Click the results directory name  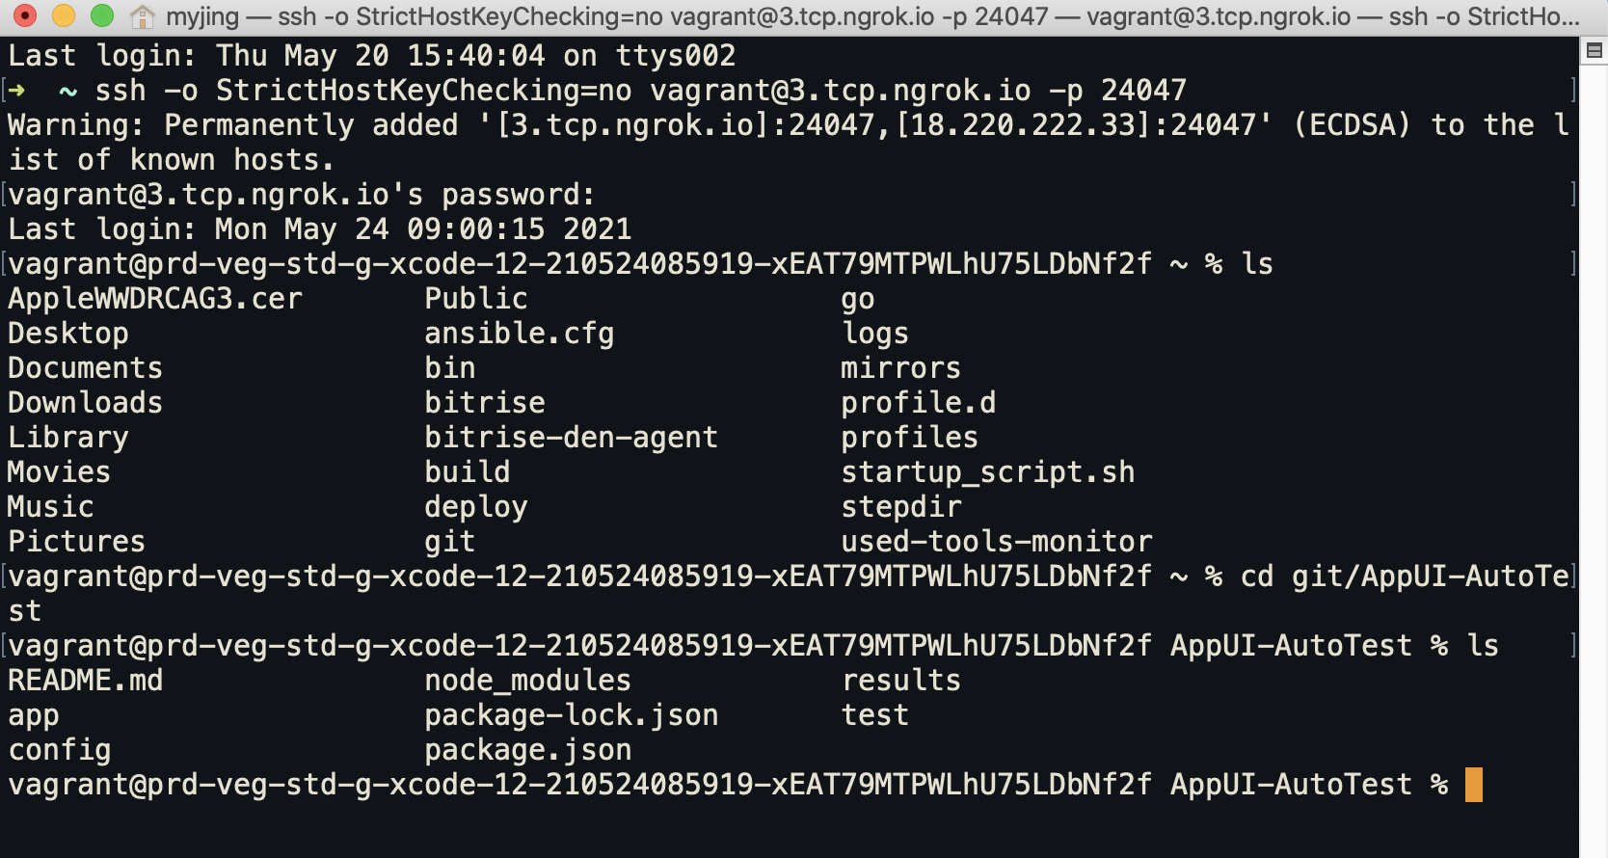[900, 681]
